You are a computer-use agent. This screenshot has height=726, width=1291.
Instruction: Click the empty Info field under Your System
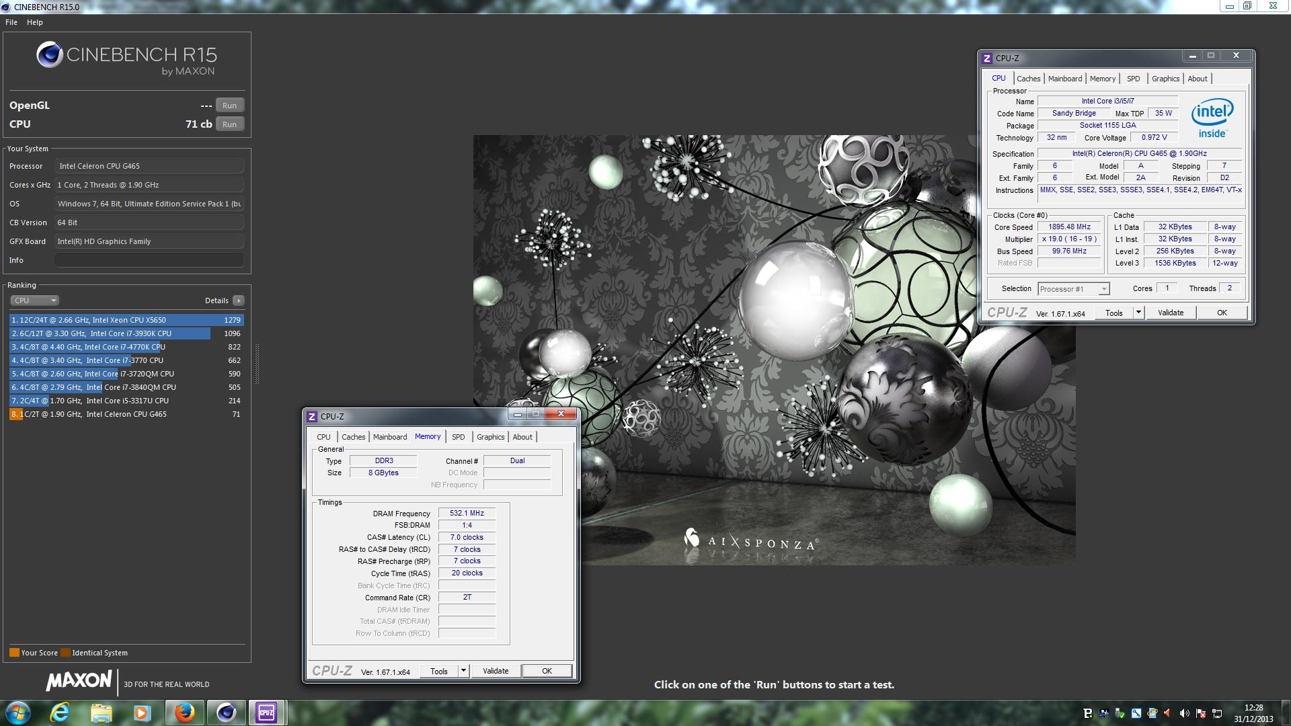point(149,260)
